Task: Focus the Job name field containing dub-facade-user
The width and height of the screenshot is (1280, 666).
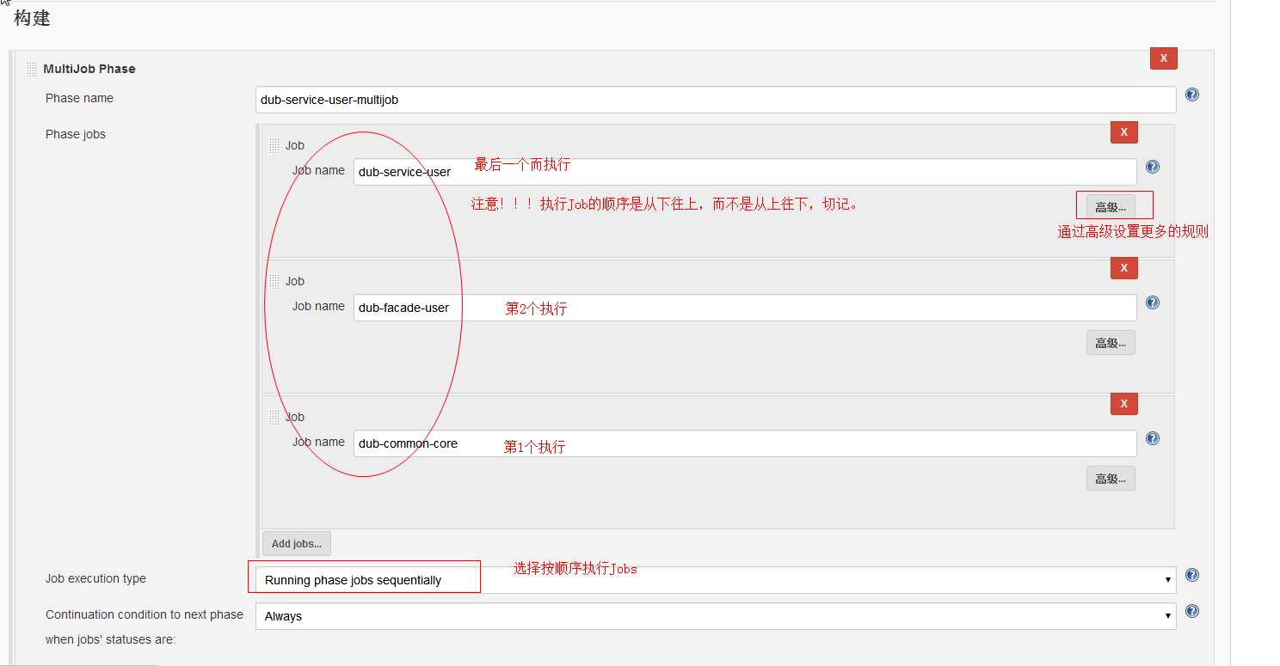Action: coord(745,308)
